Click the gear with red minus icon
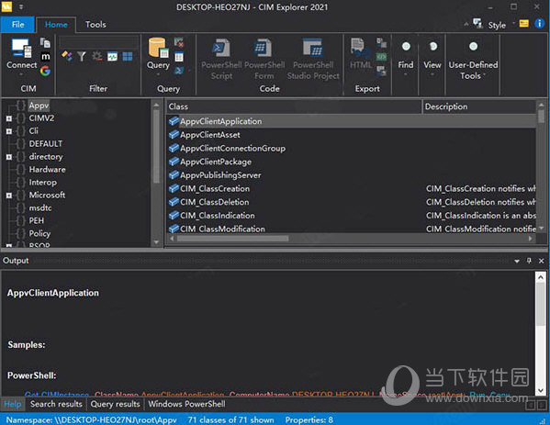Viewport: 550px width, 425px height. (x=97, y=56)
